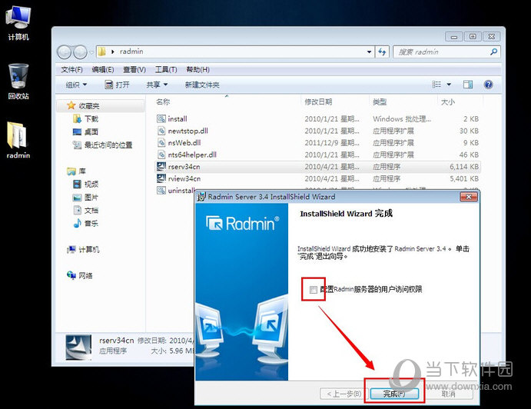Image resolution: width=531 pixels, height=409 pixels.
Task: Click the refresh button beside address bar
Action: click(x=382, y=52)
